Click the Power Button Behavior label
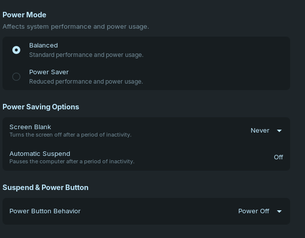 coord(45,211)
